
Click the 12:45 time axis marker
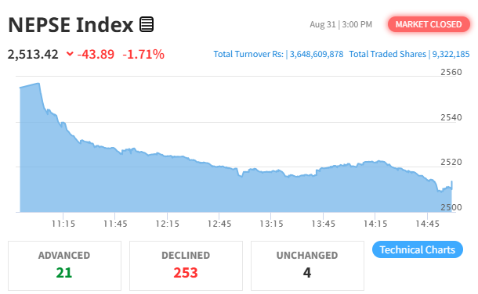point(219,224)
